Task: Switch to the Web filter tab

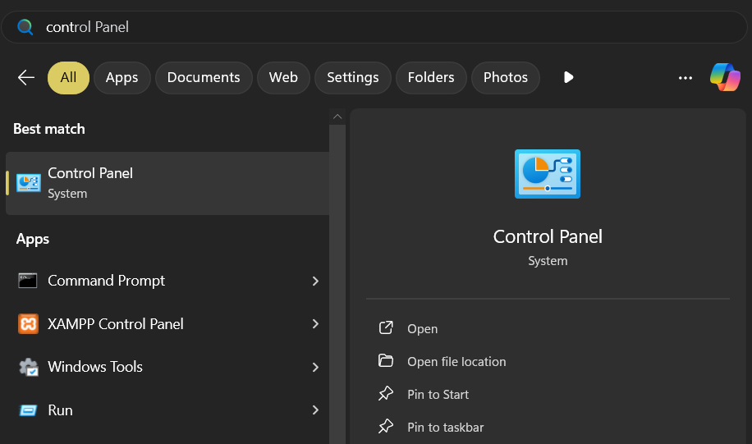Action: point(283,78)
